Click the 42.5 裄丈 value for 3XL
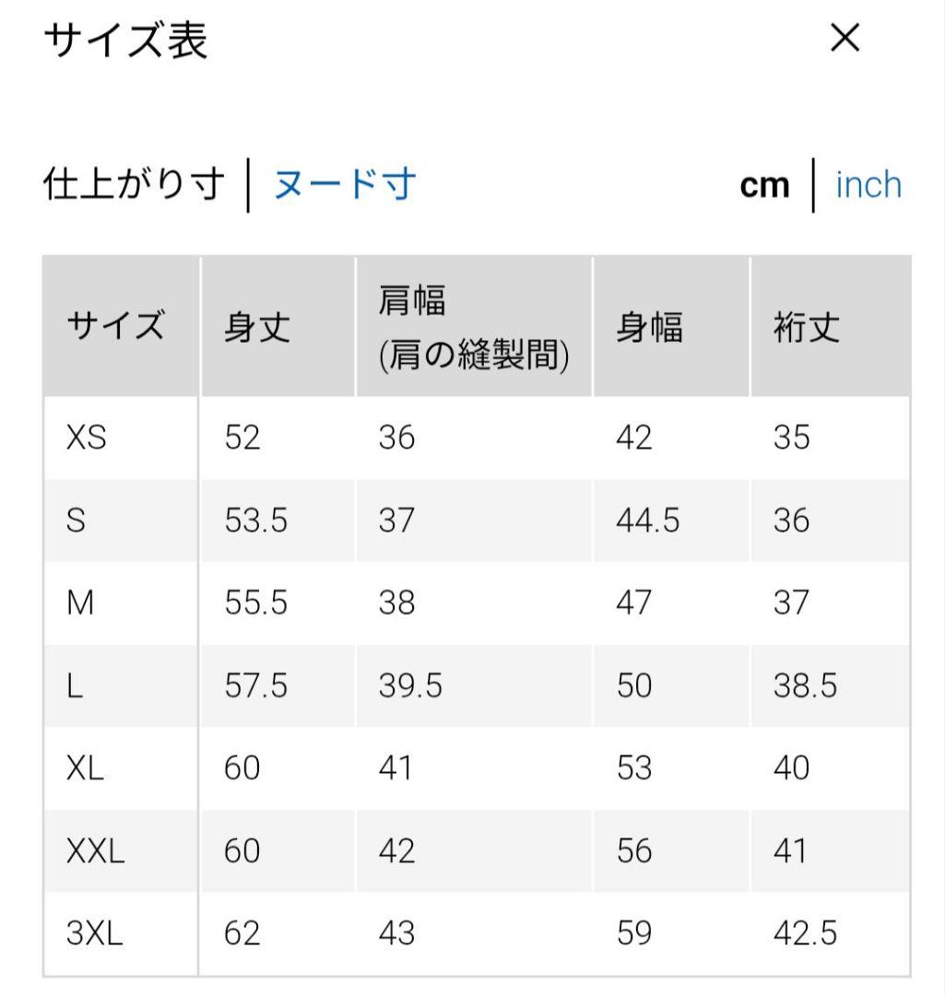 [x=805, y=935]
